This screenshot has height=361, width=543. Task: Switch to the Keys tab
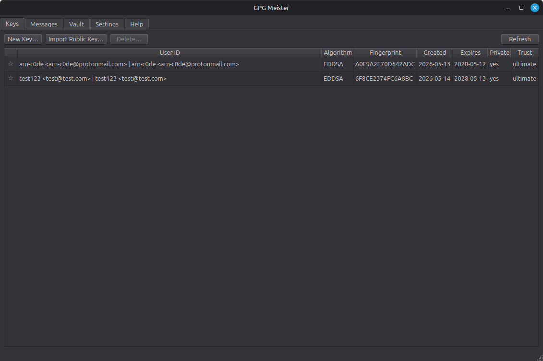[12, 24]
